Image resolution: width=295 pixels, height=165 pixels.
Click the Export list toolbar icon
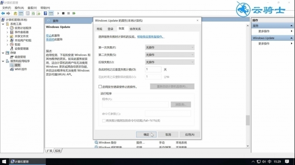coord(38,13)
